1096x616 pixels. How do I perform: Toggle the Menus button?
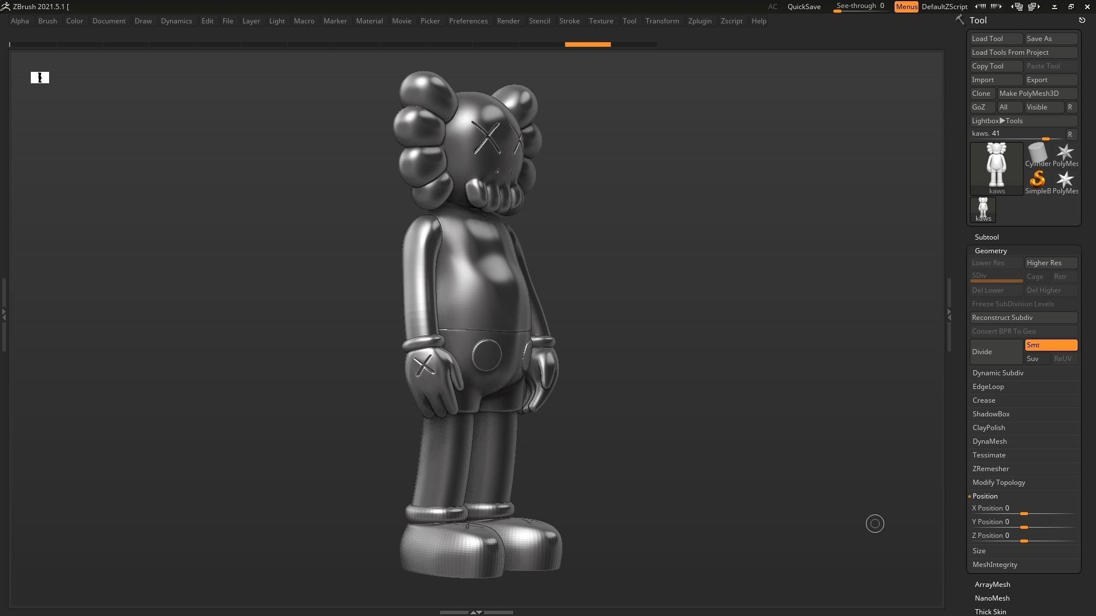click(906, 6)
